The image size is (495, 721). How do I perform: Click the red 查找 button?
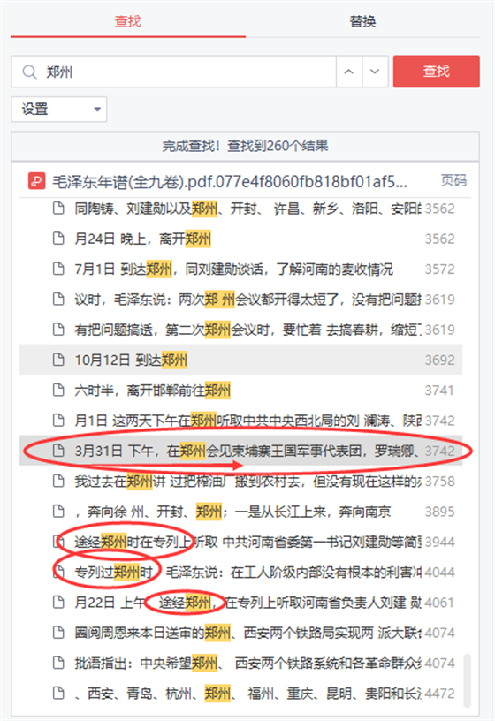(x=436, y=72)
